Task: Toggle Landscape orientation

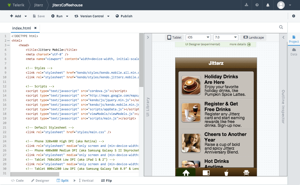Action: point(253,38)
